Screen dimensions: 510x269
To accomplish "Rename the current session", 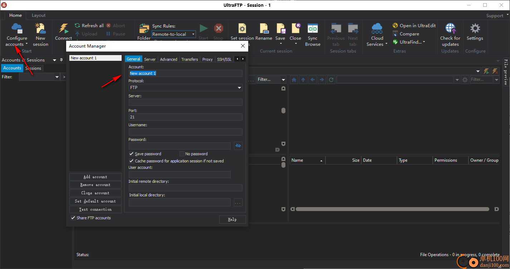I will point(264,32).
